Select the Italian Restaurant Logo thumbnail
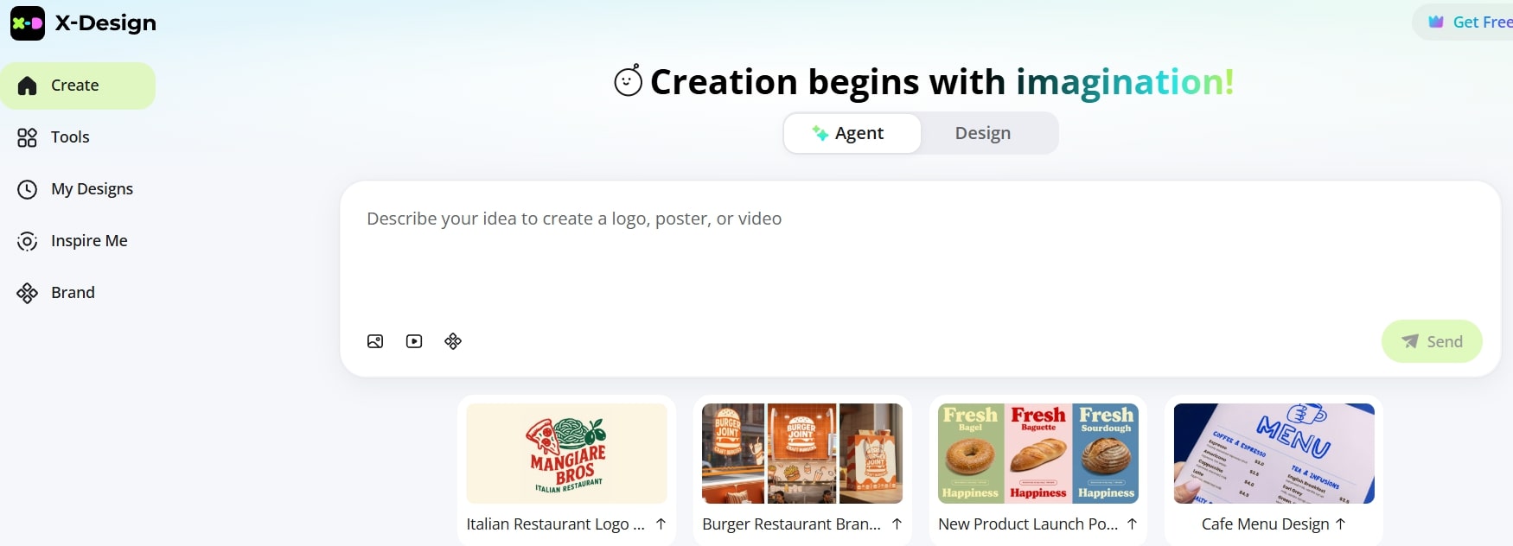This screenshot has height=546, width=1513. (x=566, y=454)
